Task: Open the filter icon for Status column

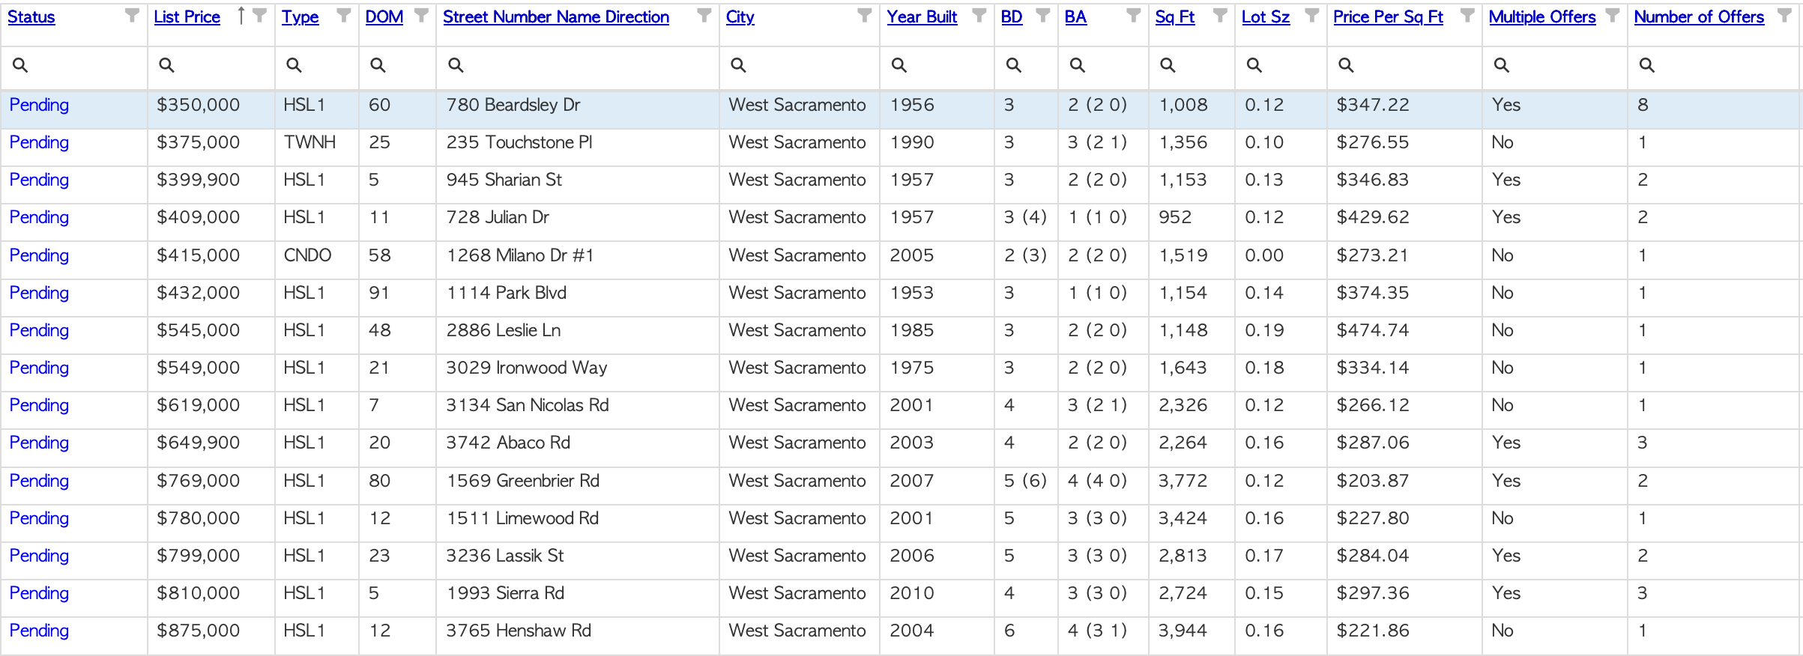Action: click(x=132, y=16)
